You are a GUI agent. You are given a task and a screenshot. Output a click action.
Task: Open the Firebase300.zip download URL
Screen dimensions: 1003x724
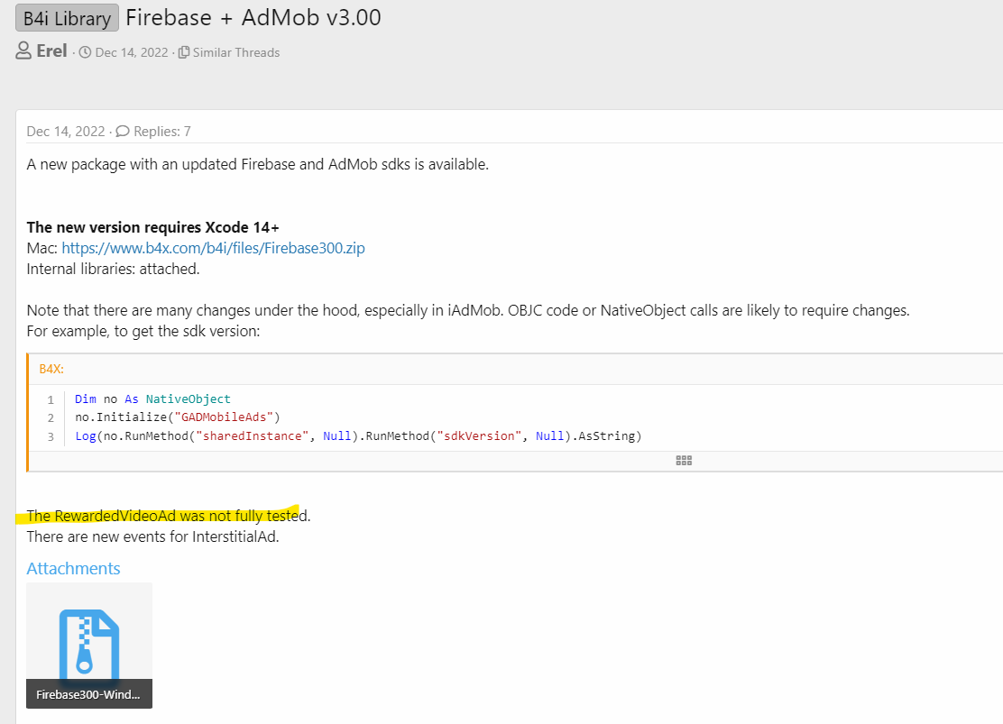[x=213, y=248]
